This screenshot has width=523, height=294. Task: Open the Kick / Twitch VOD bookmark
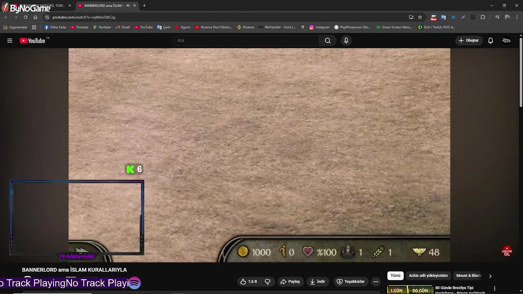(x=437, y=27)
